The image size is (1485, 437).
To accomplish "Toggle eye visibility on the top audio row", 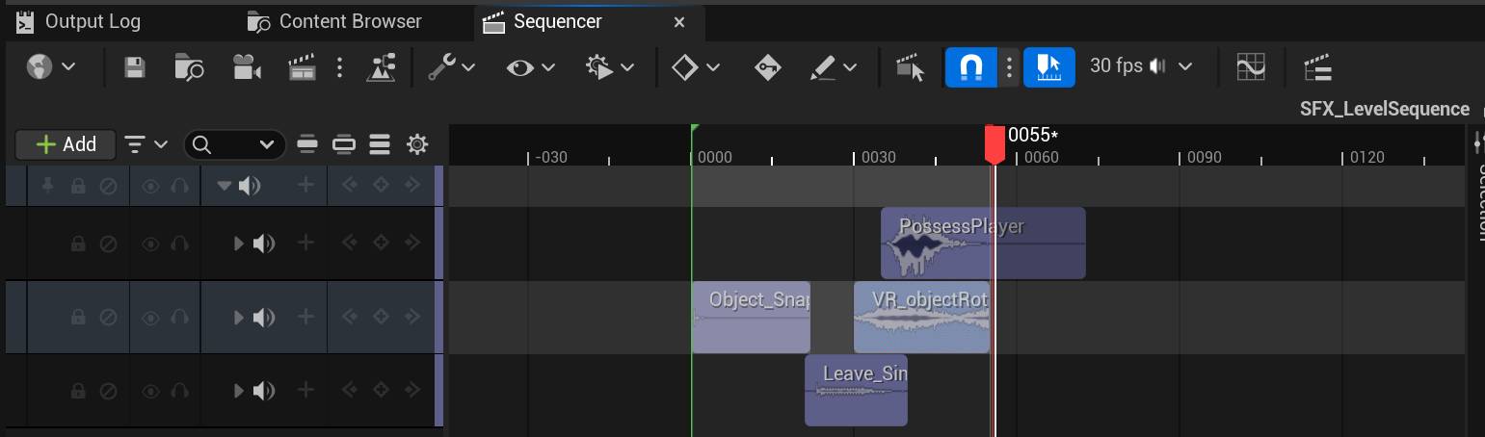I will pyautogui.click(x=150, y=186).
